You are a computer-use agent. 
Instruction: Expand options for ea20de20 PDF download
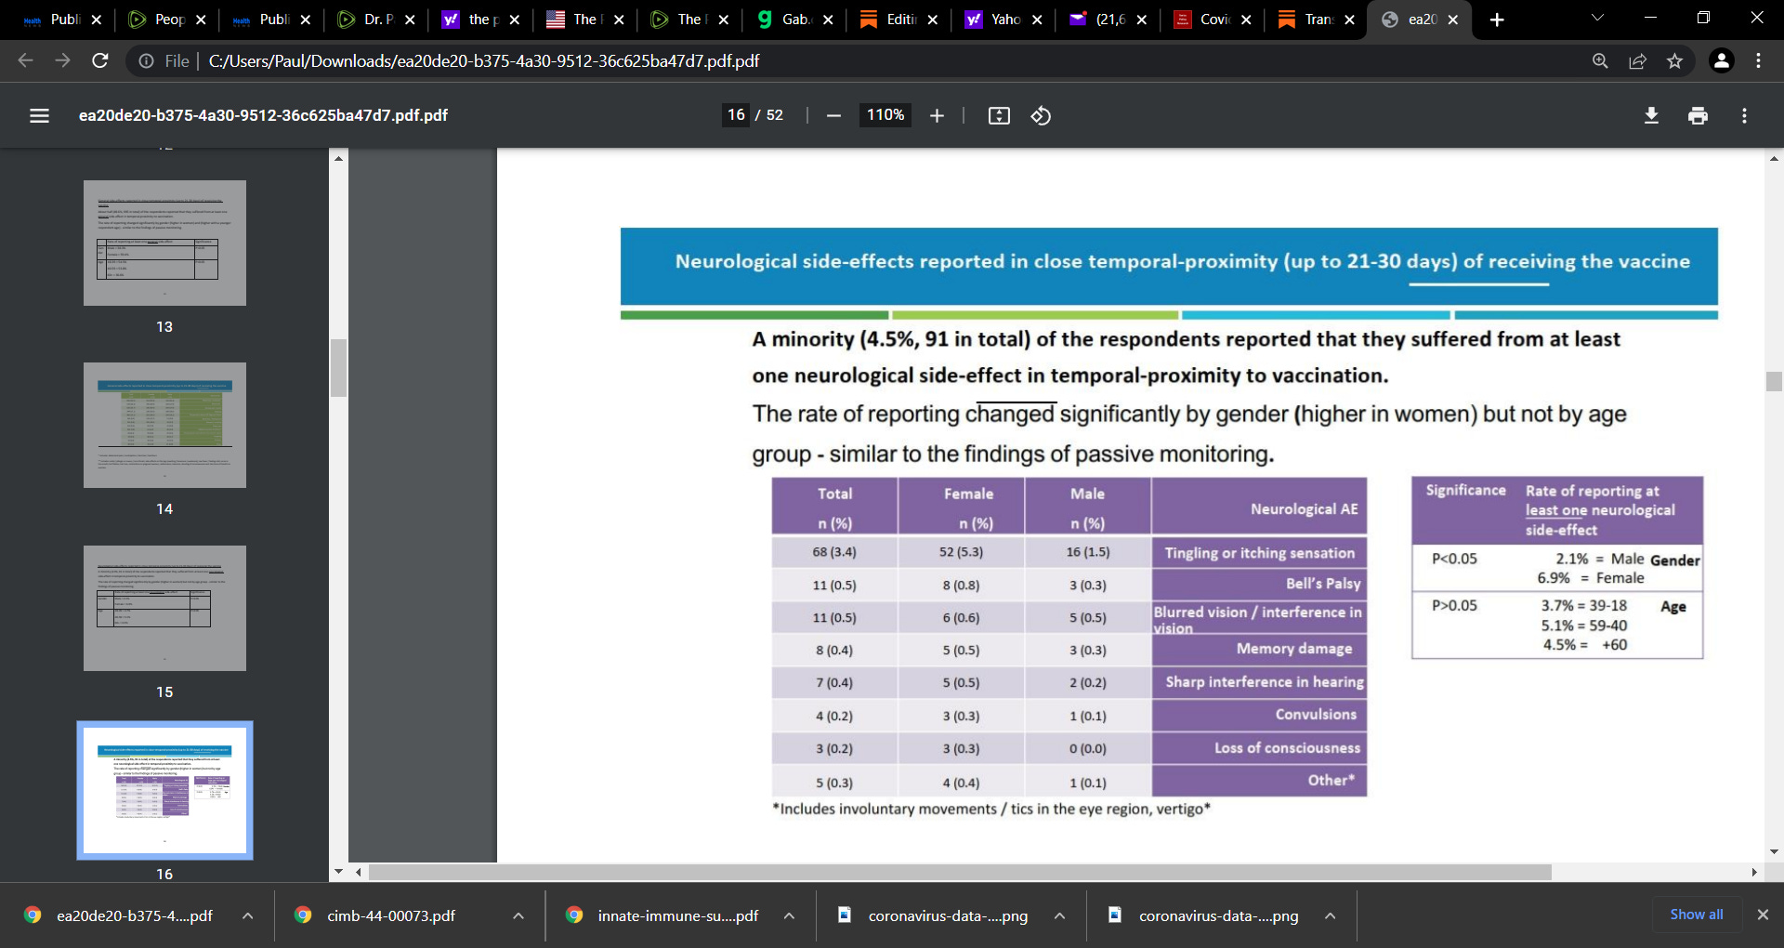coord(247,915)
